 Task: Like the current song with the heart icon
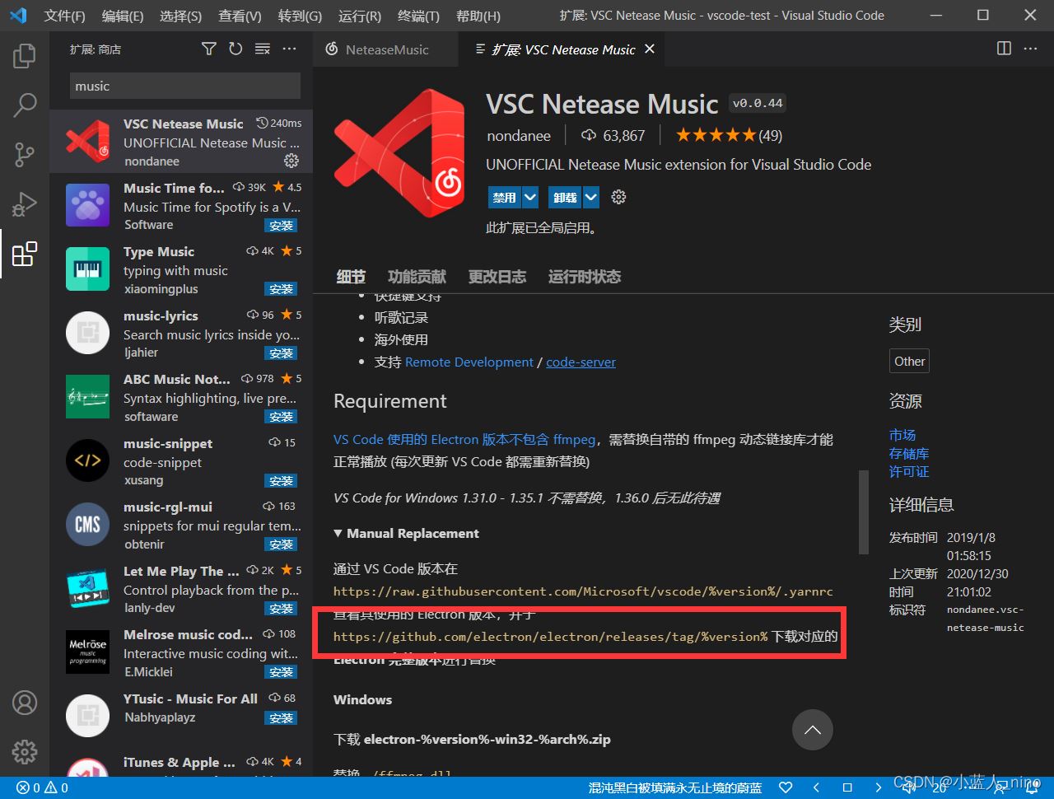pyautogui.click(x=786, y=787)
